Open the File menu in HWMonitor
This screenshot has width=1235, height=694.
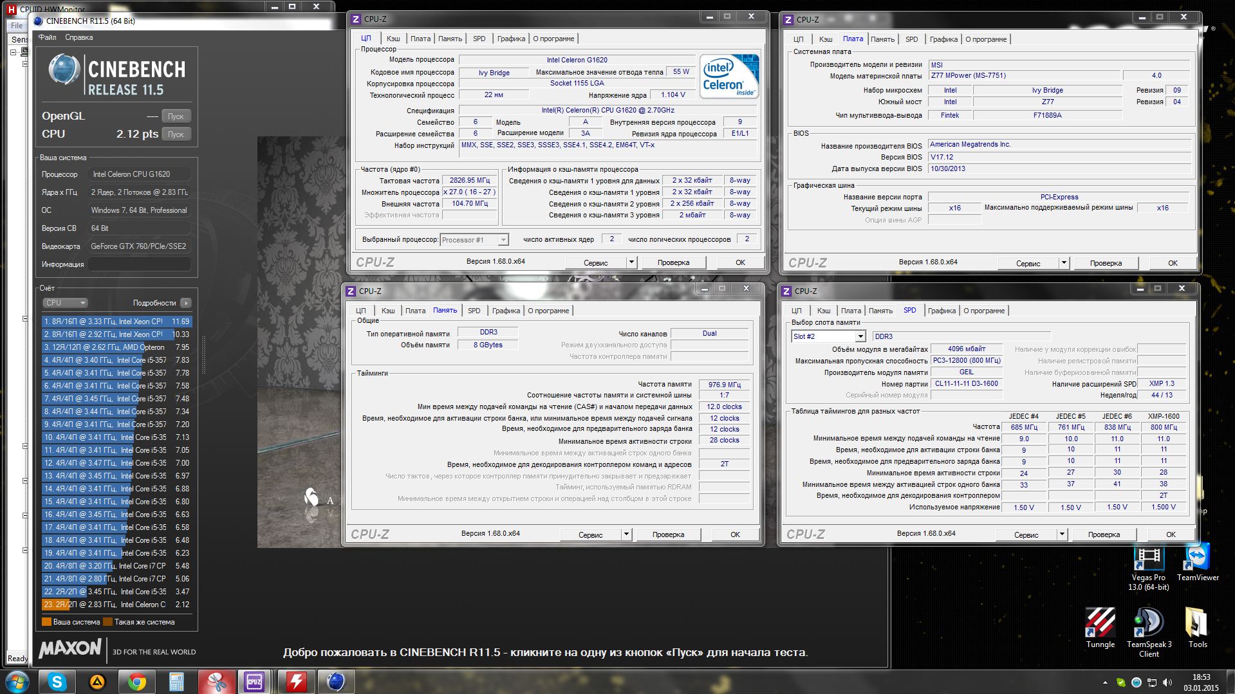[17, 26]
